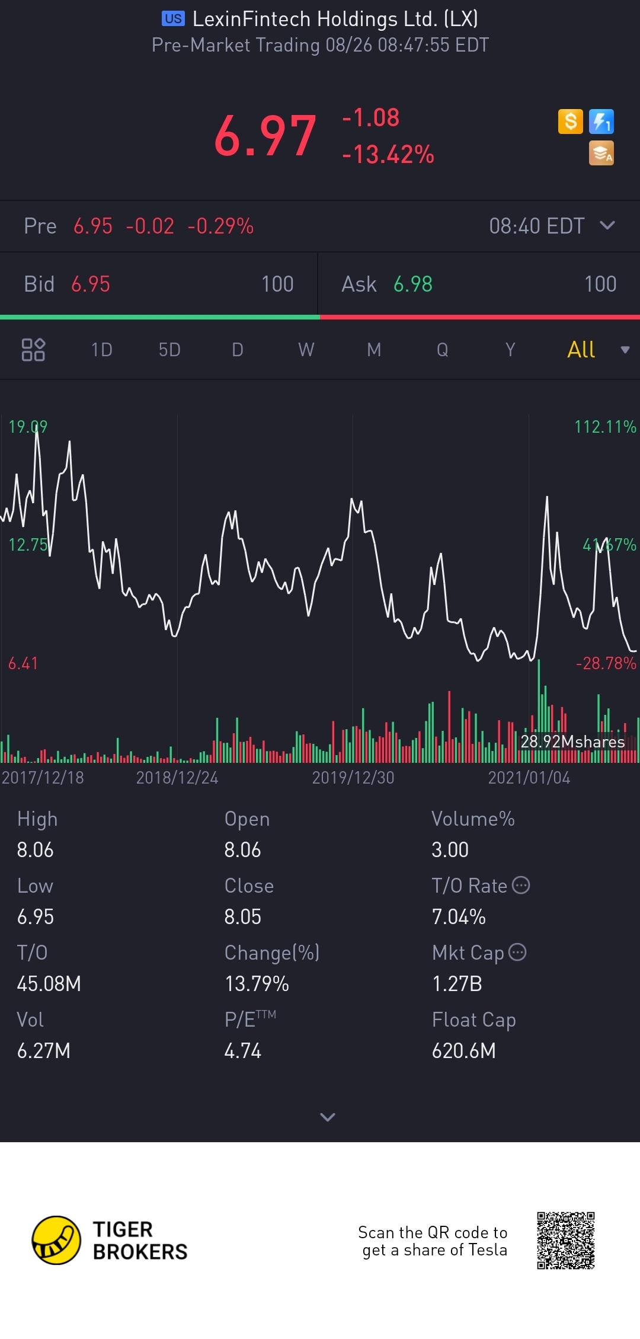The image size is (640, 1339).
Task: Tap the Volume% 3.00 value
Action: (450, 849)
